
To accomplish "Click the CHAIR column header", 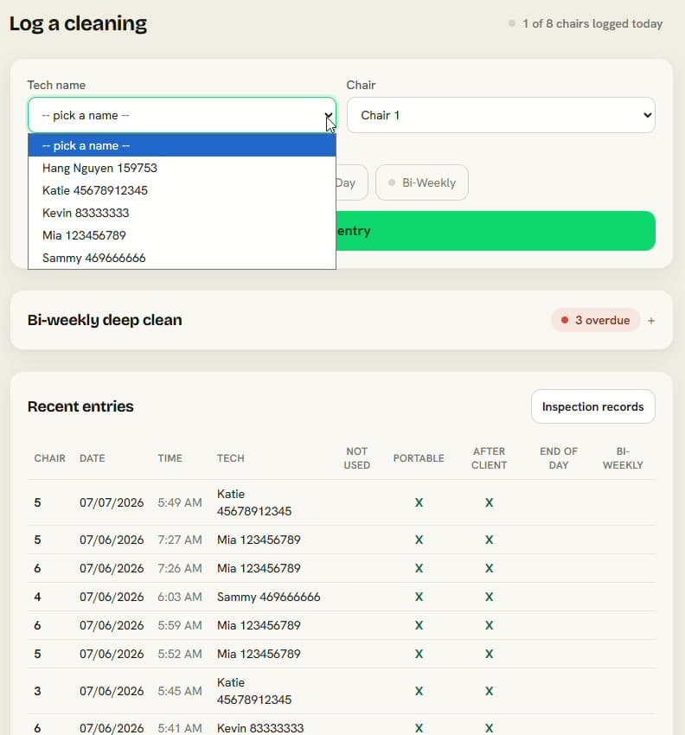I will tap(49, 458).
